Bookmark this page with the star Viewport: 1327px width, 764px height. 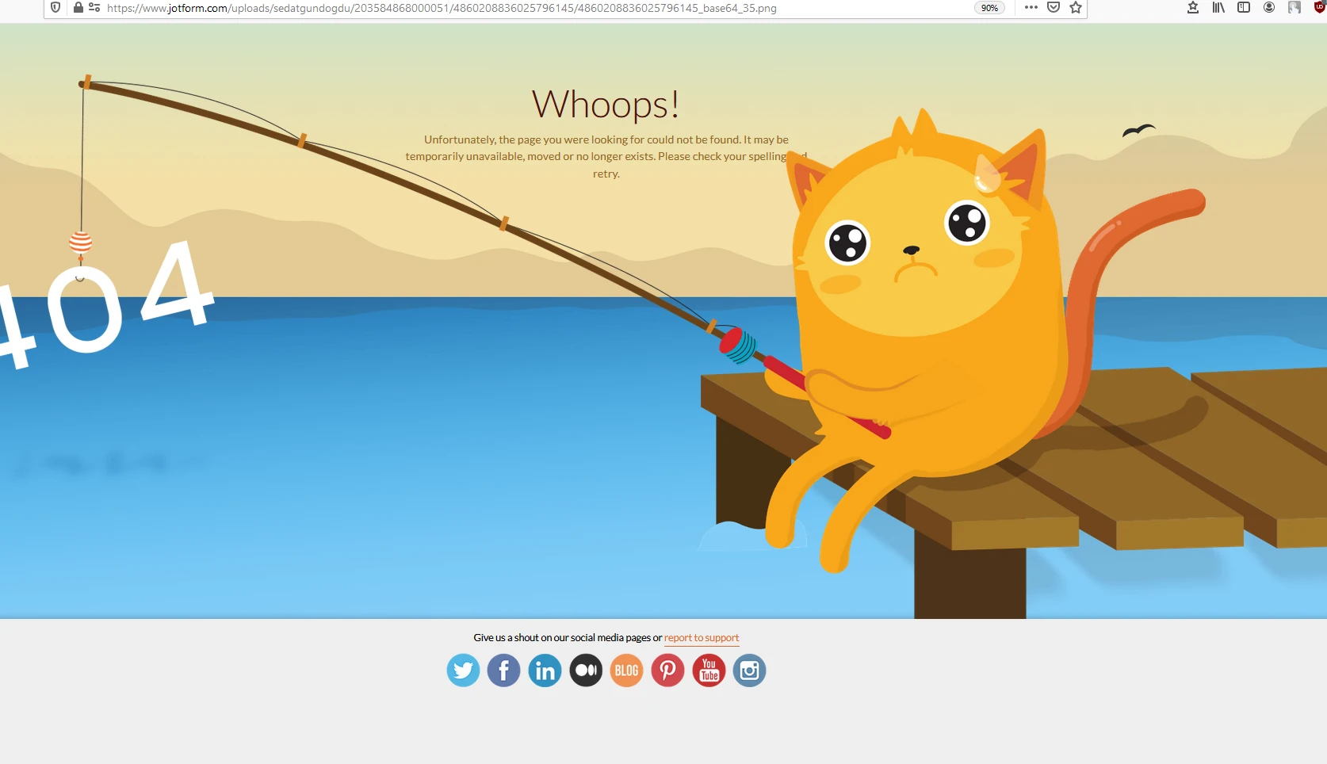1076,8
